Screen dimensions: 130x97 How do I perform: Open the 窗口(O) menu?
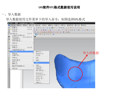(77, 25)
